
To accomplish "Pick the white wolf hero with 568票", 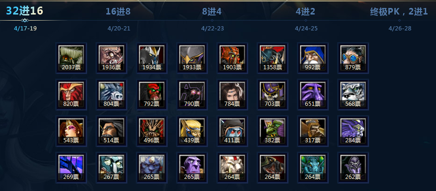I will pyautogui.click(x=353, y=95).
